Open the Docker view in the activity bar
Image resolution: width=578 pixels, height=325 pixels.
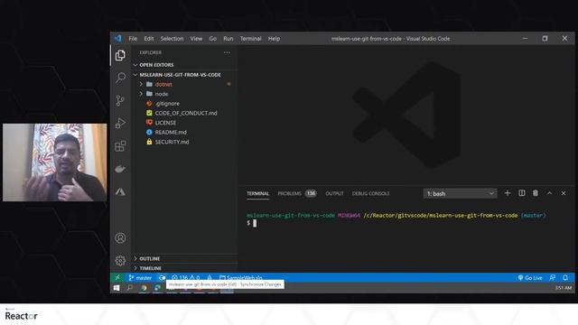(120, 169)
